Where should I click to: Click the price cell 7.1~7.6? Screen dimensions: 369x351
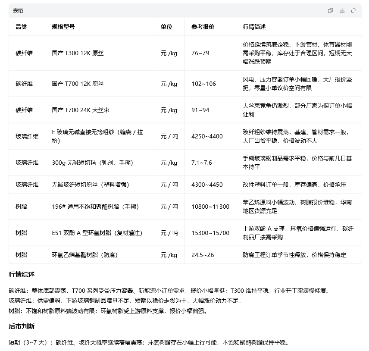201,163
